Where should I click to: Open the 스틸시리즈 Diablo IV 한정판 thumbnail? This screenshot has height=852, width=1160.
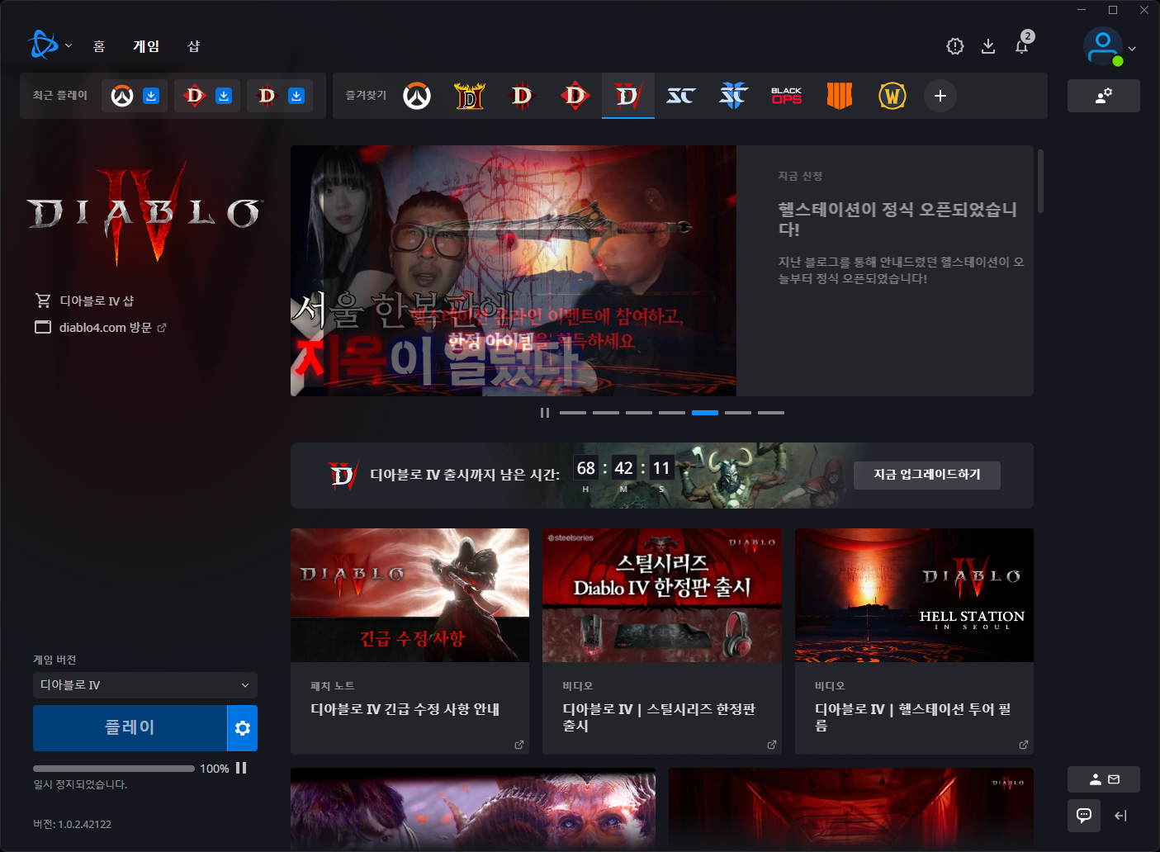[x=662, y=595]
